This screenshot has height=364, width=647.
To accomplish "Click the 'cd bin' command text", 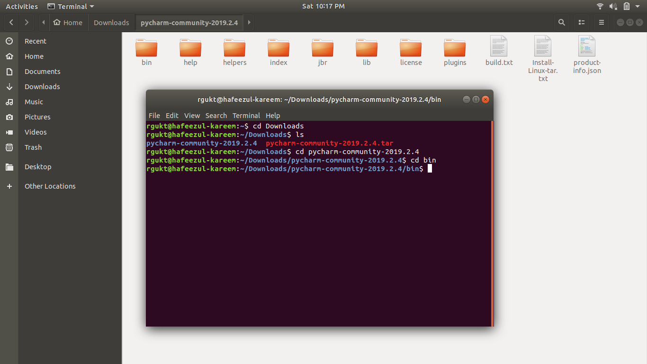I will [x=423, y=160].
